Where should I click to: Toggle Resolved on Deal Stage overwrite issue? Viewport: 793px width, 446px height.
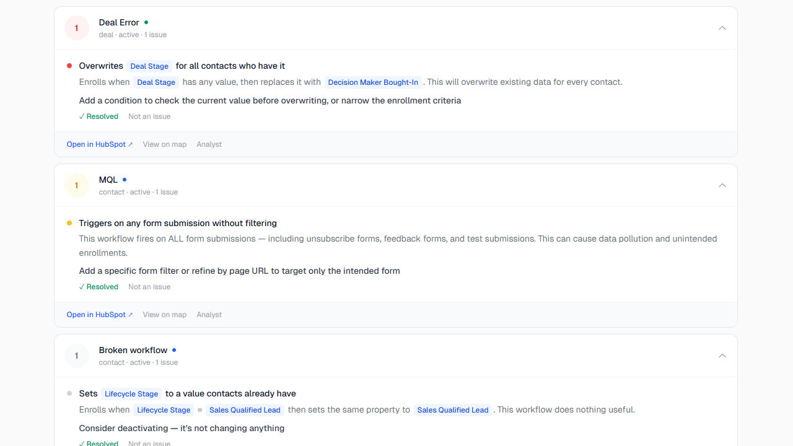(x=99, y=116)
